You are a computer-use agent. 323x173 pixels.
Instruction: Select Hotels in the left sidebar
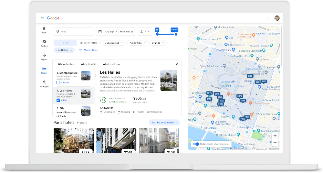point(44,70)
